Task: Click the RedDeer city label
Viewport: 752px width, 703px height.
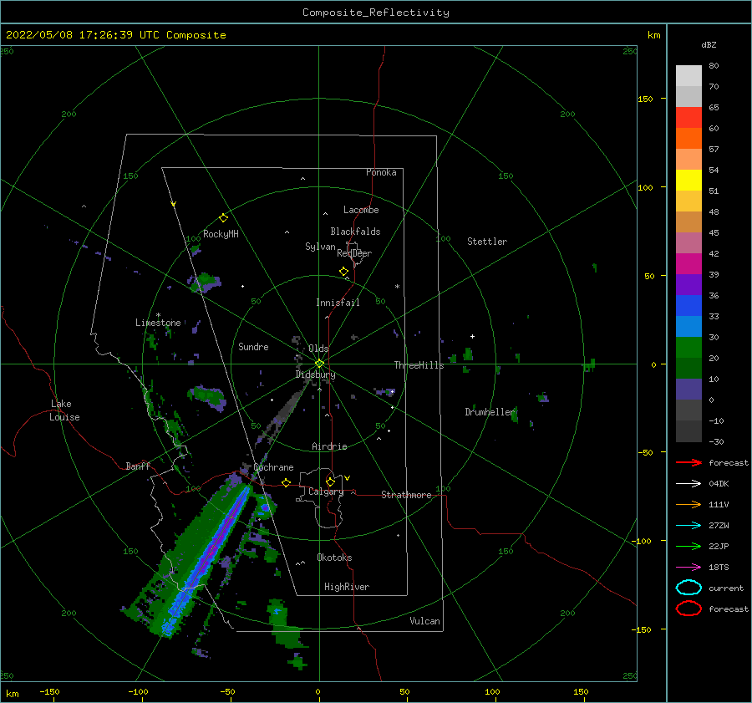Action: pyautogui.click(x=354, y=253)
